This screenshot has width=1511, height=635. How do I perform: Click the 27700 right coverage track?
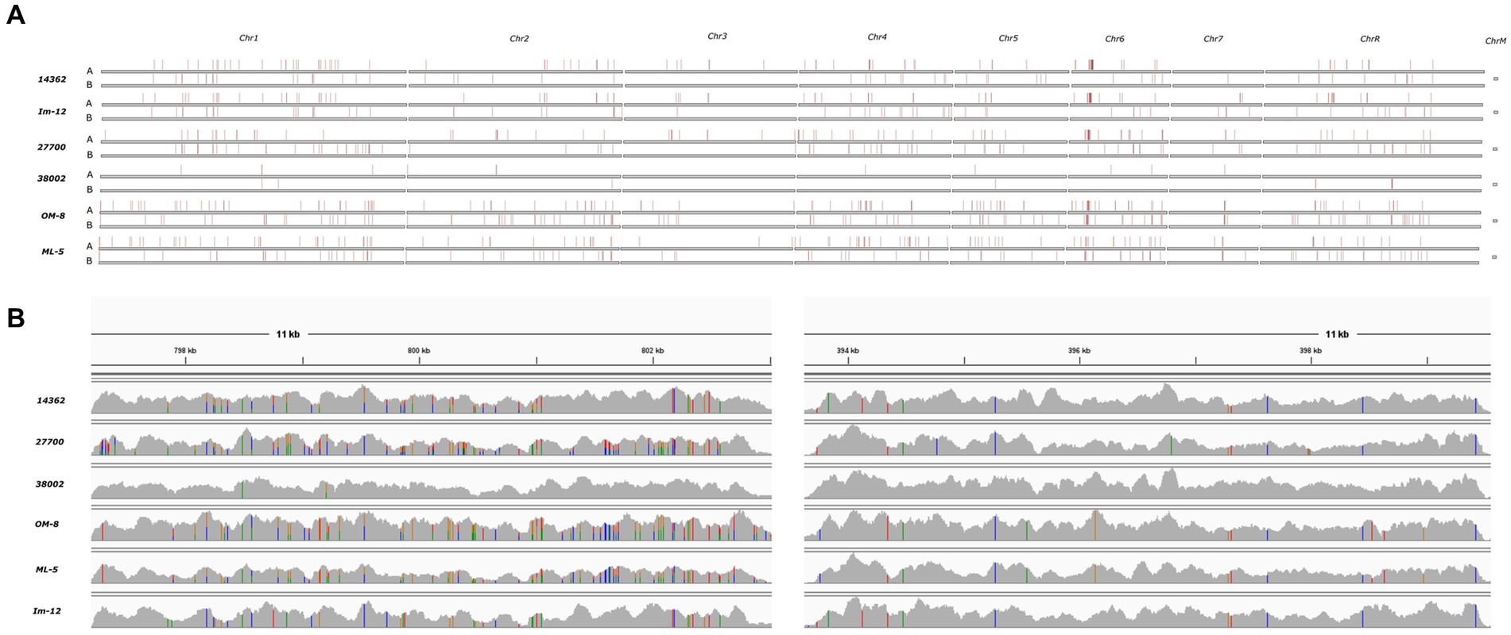1147,440
